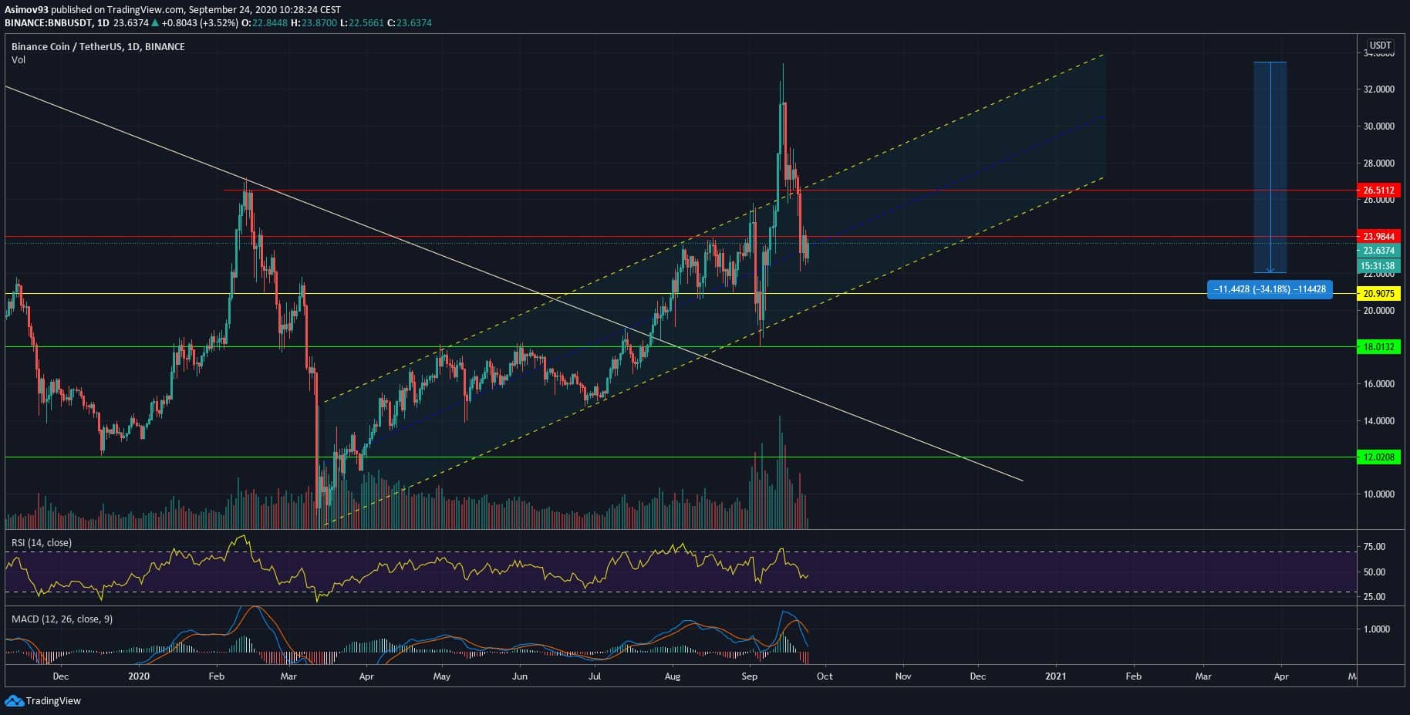1410x715 pixels.
Task: Click the 30.0000 price scale value
Action: [x=1378, y=126]
